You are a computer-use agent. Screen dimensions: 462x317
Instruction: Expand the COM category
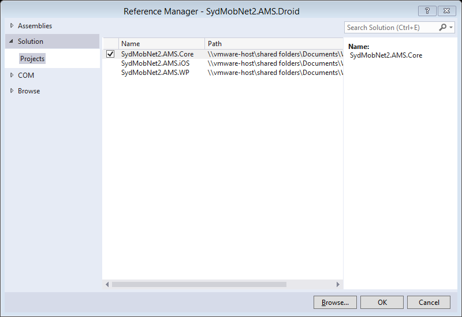pyautogui.click(x=12, y=76)
